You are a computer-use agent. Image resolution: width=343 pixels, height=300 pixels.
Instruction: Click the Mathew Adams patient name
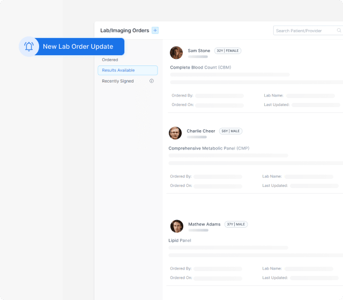[204, 224]
